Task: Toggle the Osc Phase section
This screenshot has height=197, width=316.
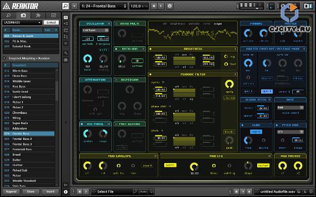Action: tap(82, 124)
